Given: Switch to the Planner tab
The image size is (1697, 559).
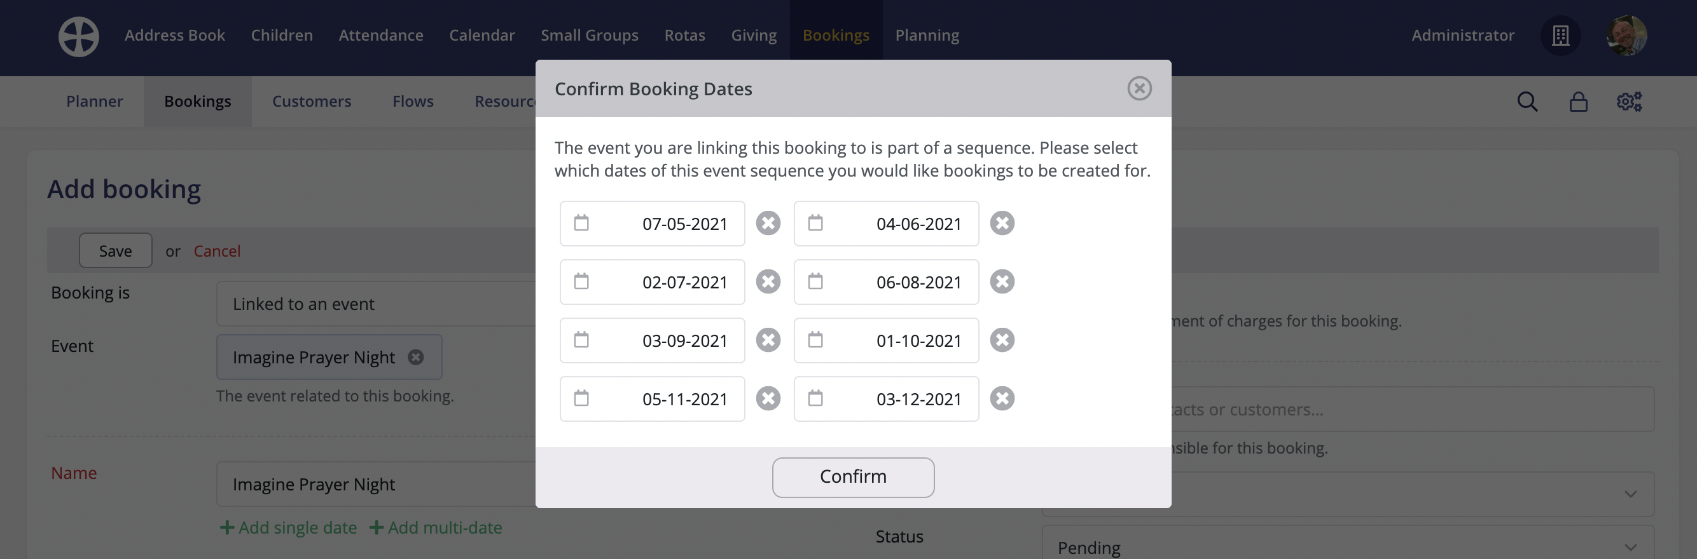Looking at the screenshot, I should [94, 101].
